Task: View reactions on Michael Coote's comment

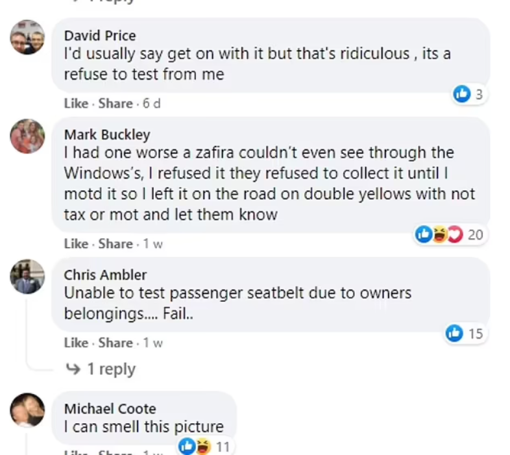Action: pos(204,447)
